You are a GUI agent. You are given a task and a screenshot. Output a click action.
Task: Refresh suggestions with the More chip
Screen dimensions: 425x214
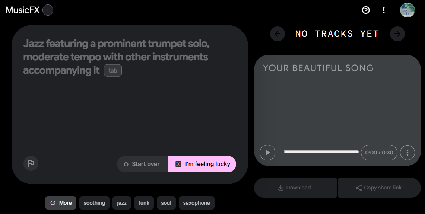[x=61, y=203]
